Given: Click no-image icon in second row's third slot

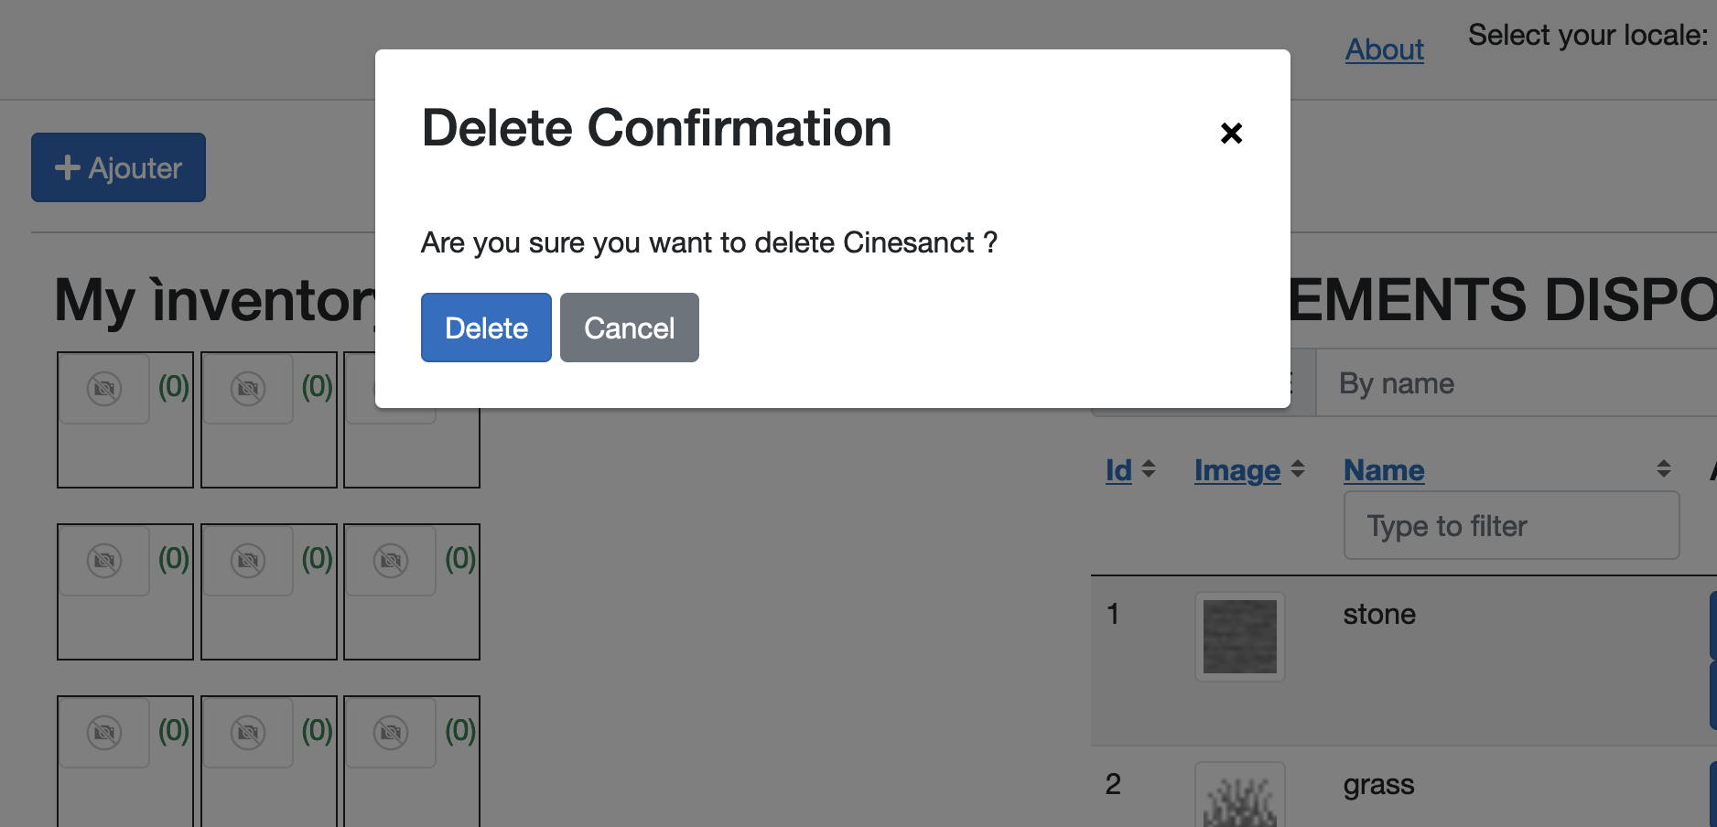Looking at the screenshot, I should [391, 561].
